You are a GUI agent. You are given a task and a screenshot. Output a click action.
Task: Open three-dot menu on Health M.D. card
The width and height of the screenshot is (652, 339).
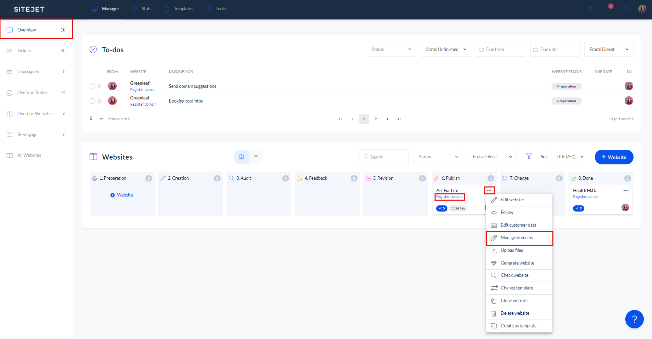tap(626, 191)
